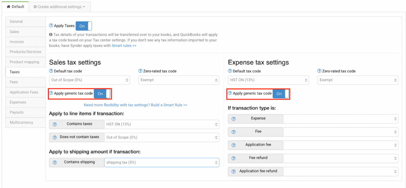Open expense Default tax code HST ON dropdown
The width and height of the screenshot is (406, 188).
coord(268,80)
